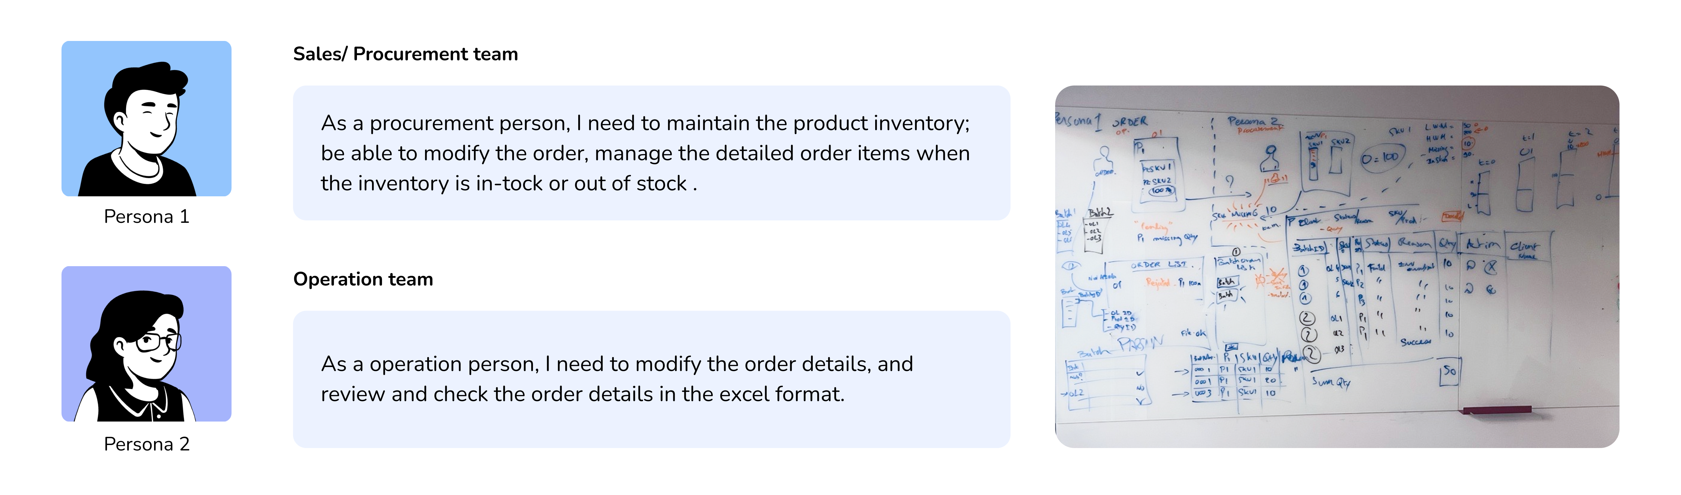Click the stick figure sketch under Persona 2
The image size is (1681, 495).
coord(1270,160)
